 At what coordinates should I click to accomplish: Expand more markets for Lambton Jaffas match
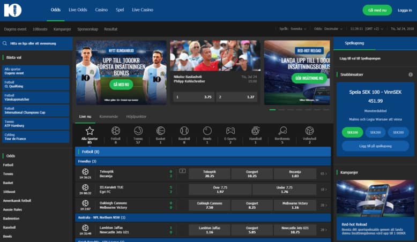click(324, 230)
